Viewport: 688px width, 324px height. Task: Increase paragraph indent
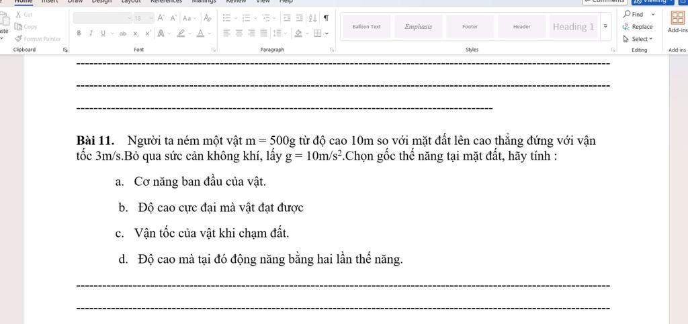(299, 18)
